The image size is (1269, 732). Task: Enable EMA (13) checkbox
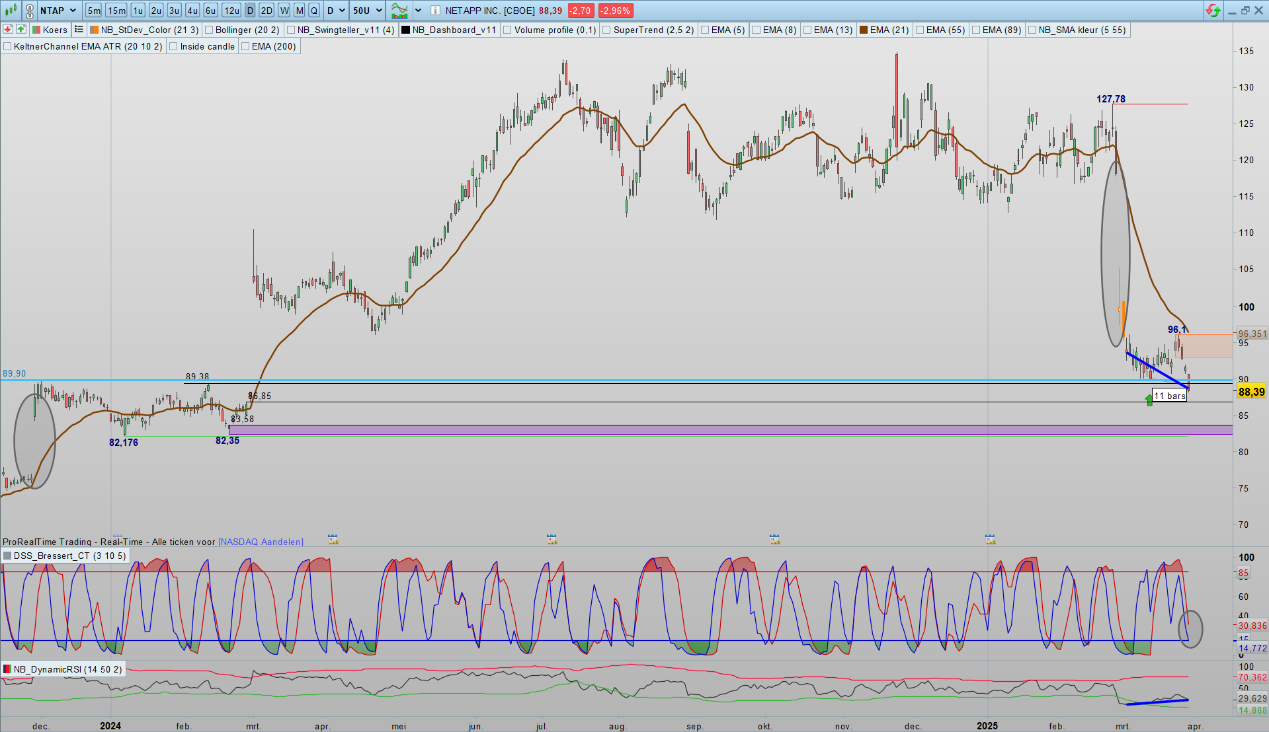click(807, 30)
